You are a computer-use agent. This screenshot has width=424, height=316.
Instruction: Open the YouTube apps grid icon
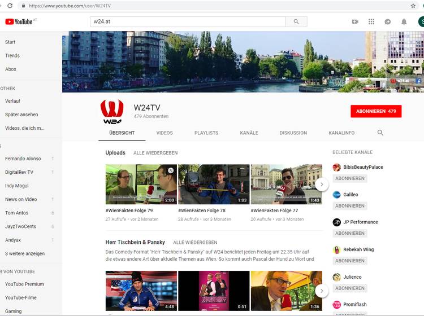point(371,21)
